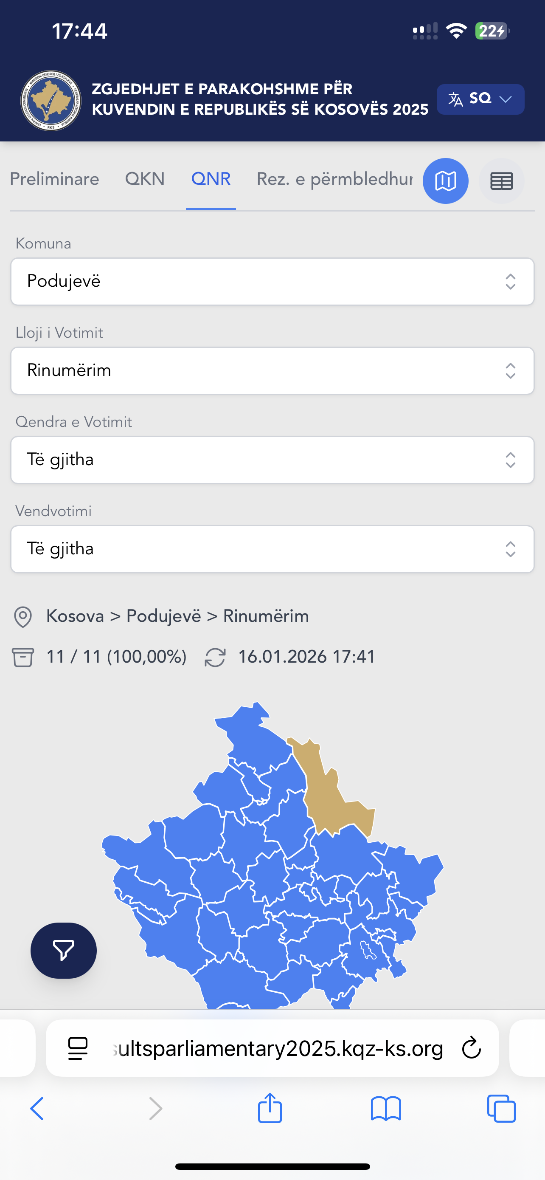Open Safari bookmarks

tap(386, 1109)
